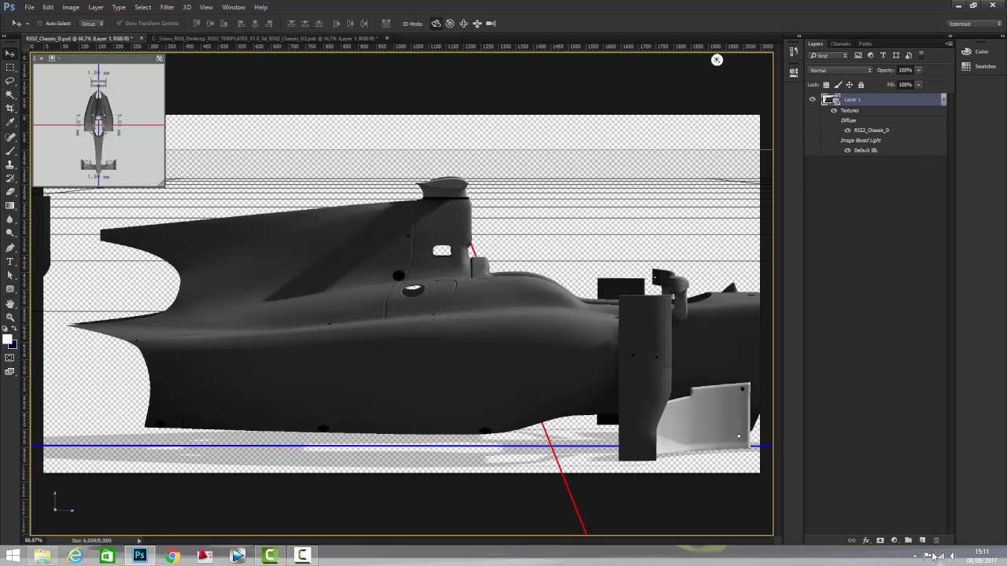
Task: Open the File menu
Action: [29, 7]
